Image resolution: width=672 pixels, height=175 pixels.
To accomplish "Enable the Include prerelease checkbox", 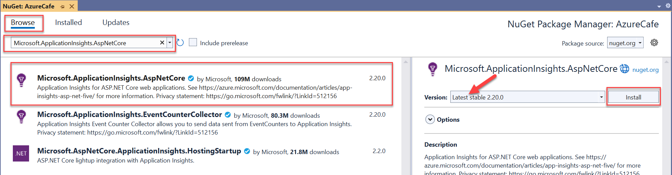I will point(193,42).
